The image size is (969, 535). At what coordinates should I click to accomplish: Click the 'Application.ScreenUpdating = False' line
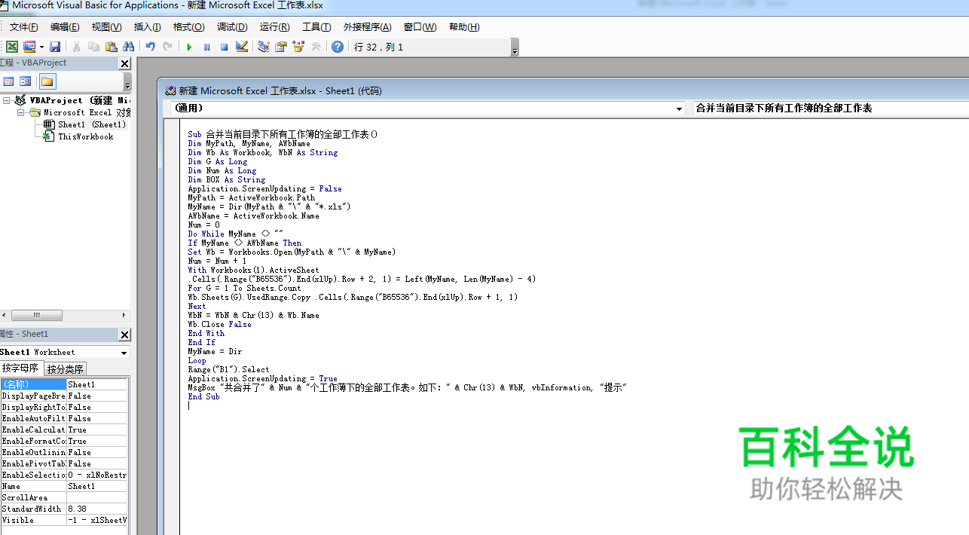[x=264, y=188]
